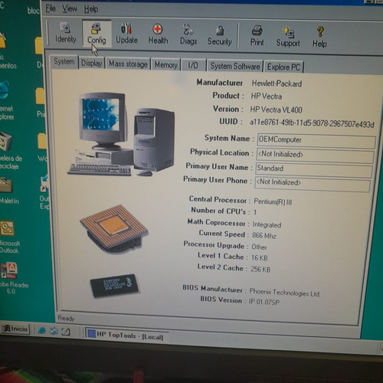Open the Update tools icon
This screenshot has height=383, width=383.
tap(126, 34)
